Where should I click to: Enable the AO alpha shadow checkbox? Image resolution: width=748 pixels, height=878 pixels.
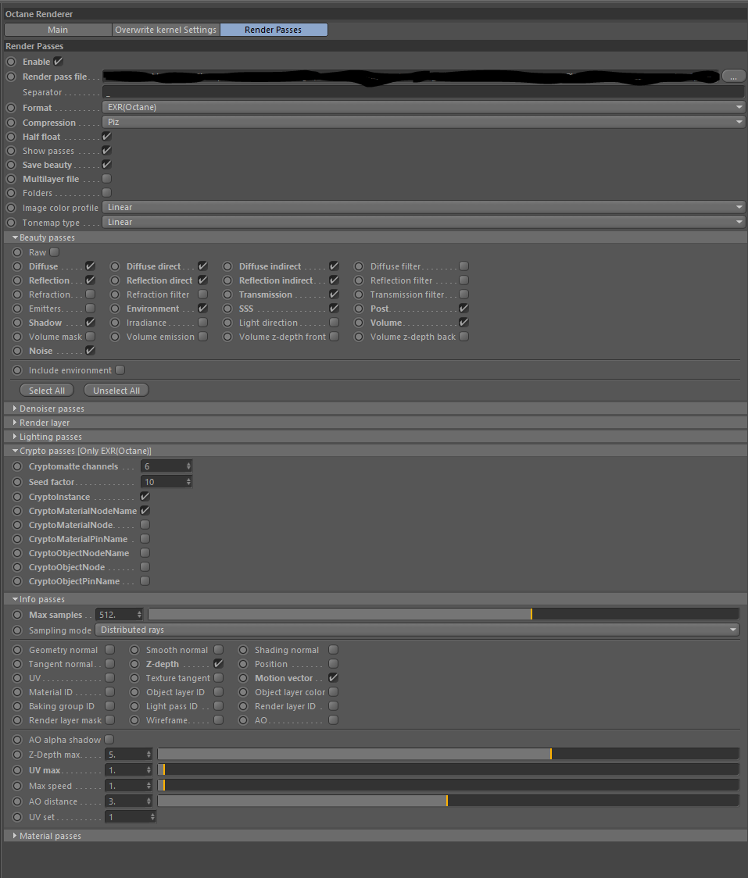[109, 740]
